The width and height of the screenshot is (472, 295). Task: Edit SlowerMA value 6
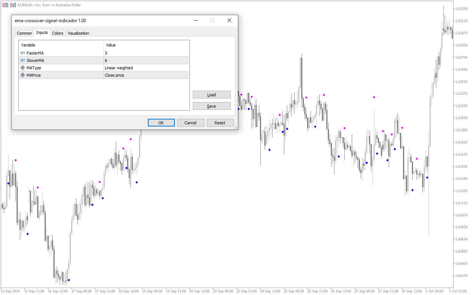point(146,60)
